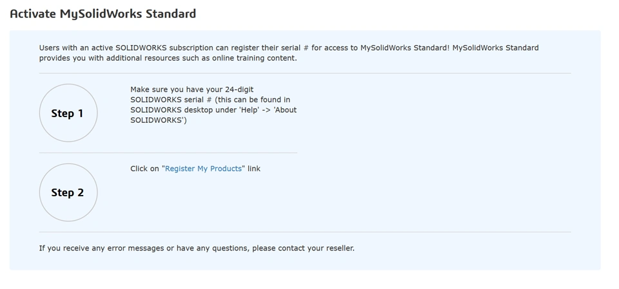Image resolution: width=619 pixels, height=289 pixels.
Task: Click the intro paragraph about SOLIDWORKS subscription
Action: tap(288, 53)
